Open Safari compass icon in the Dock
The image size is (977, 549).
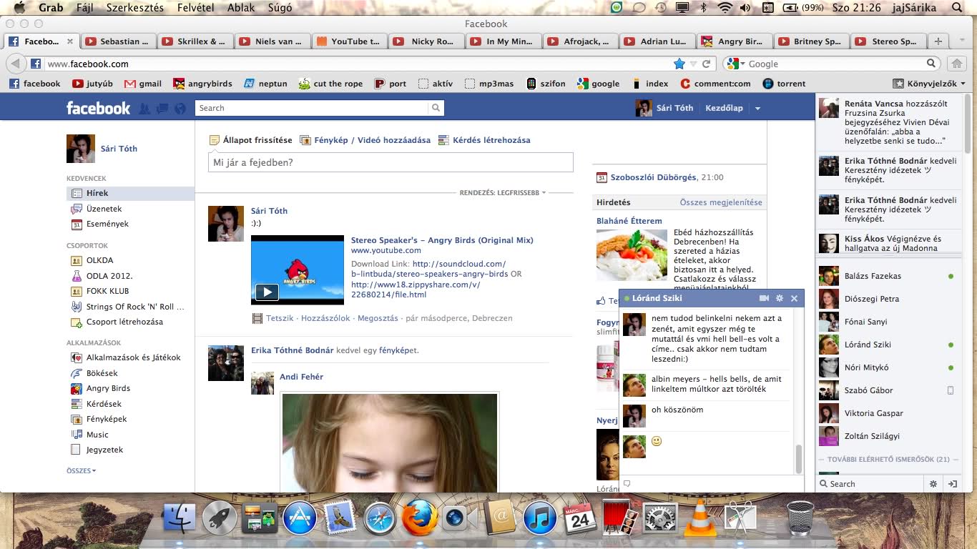[x=380, y=518]
